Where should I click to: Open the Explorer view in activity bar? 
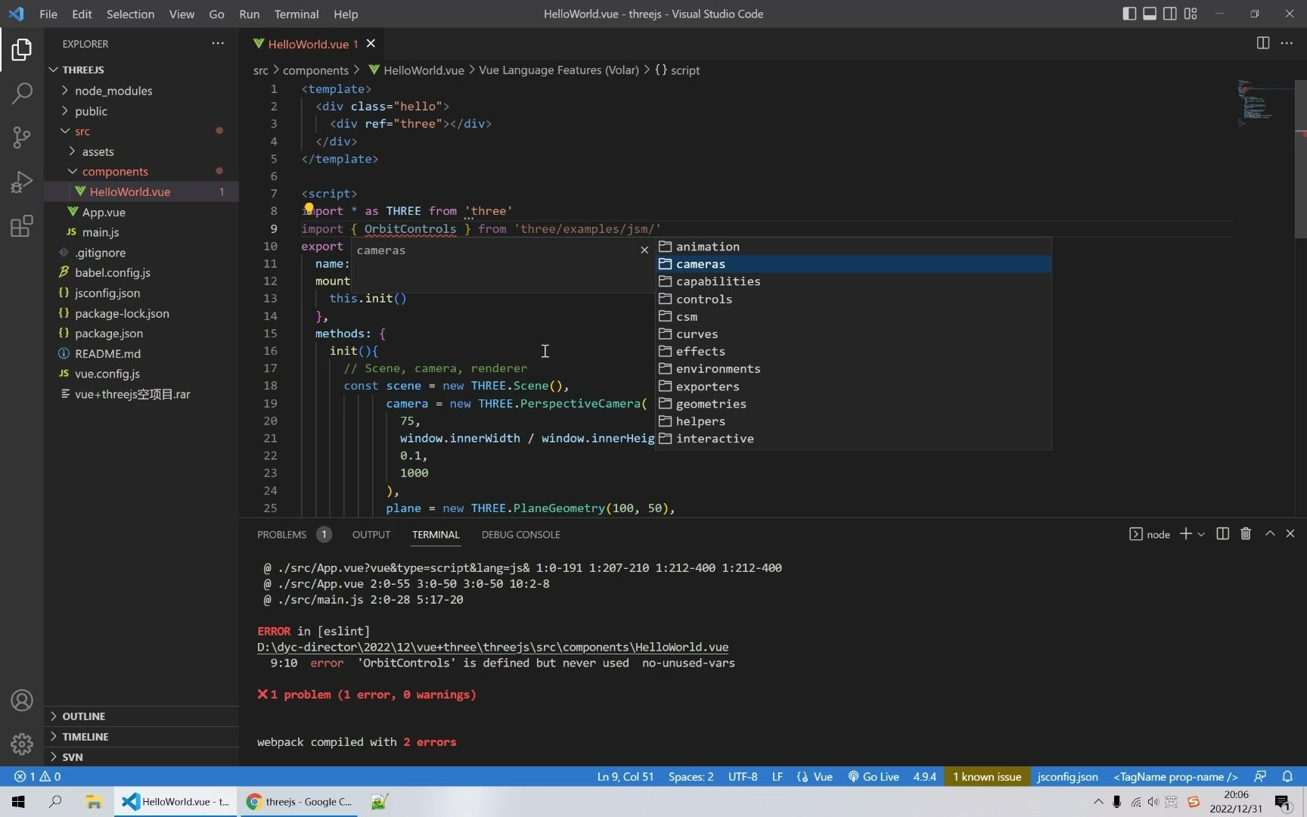click(x=22, y=50)
